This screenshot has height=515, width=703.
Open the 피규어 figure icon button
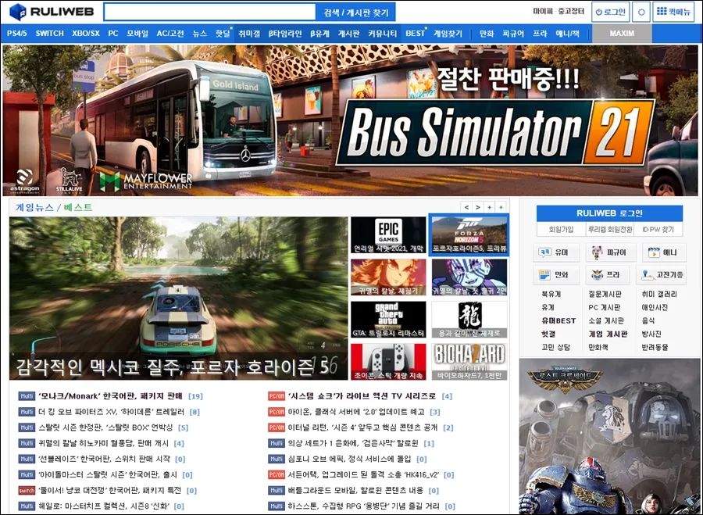pyautogui.click(x=608, y=253)
